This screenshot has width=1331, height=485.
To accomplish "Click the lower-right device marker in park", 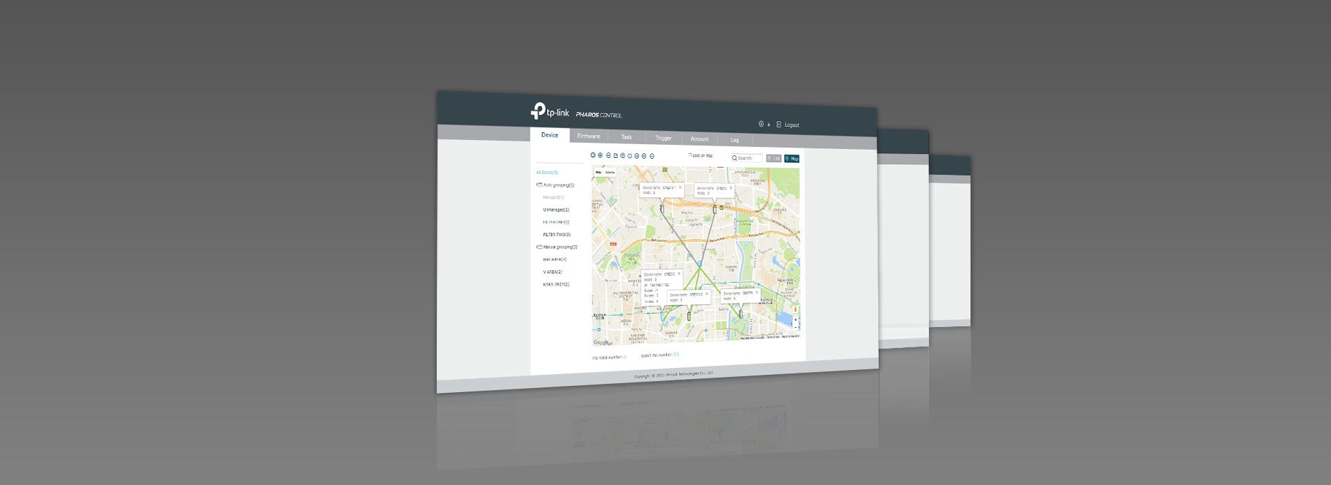I will point(740,314).
